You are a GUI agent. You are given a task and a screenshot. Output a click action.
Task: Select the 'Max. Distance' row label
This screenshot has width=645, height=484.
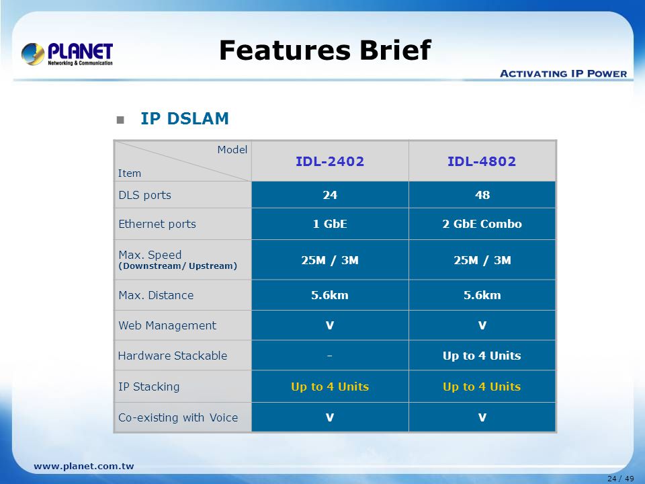pos(156,295)
